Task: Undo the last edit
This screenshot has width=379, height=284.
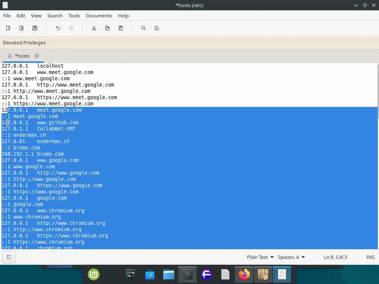Action: pyautogui.click(x=57, y=28)
